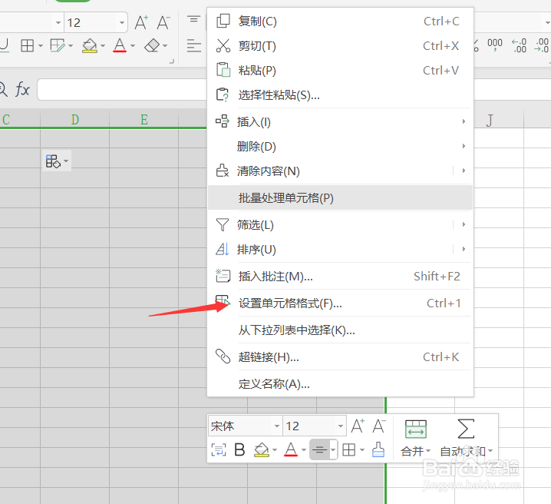Choose 粘贴(P) from the context menu

pos(340,71)
